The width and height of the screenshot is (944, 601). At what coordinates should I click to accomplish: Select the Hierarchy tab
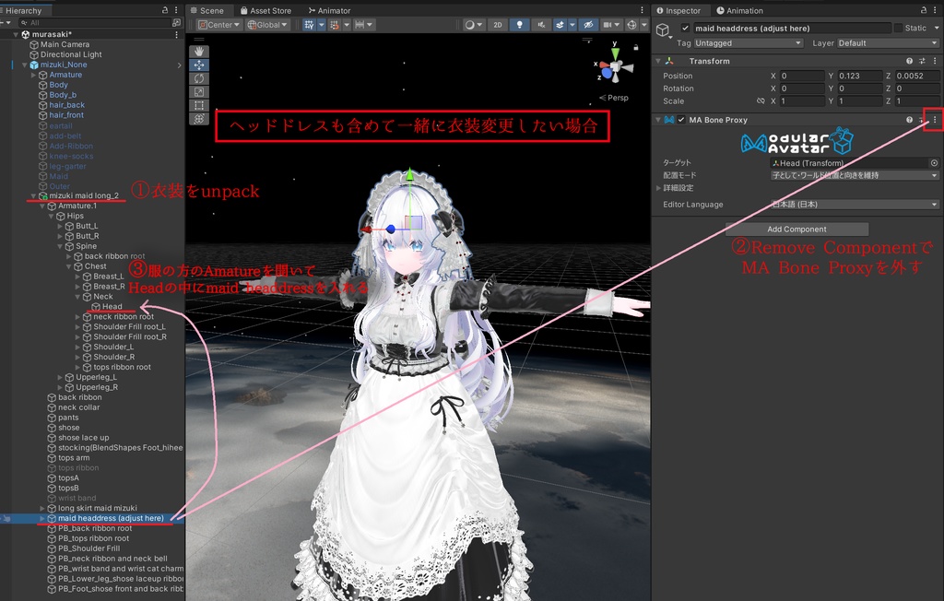click(x=24, y=10)
